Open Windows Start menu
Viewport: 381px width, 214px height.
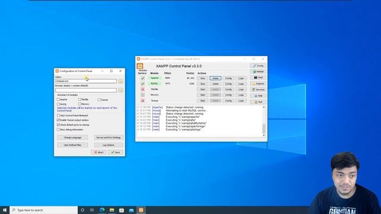click(5, 210)
